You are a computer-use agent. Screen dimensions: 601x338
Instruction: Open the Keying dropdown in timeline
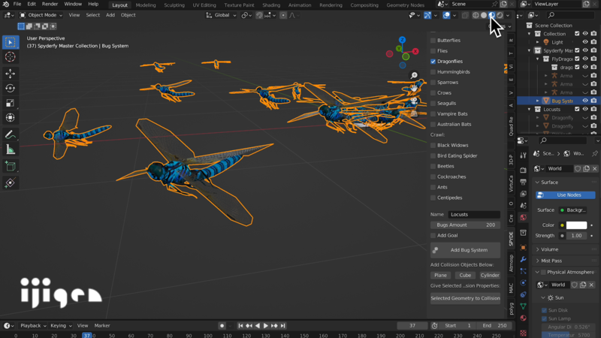click(x=61, y=325)
